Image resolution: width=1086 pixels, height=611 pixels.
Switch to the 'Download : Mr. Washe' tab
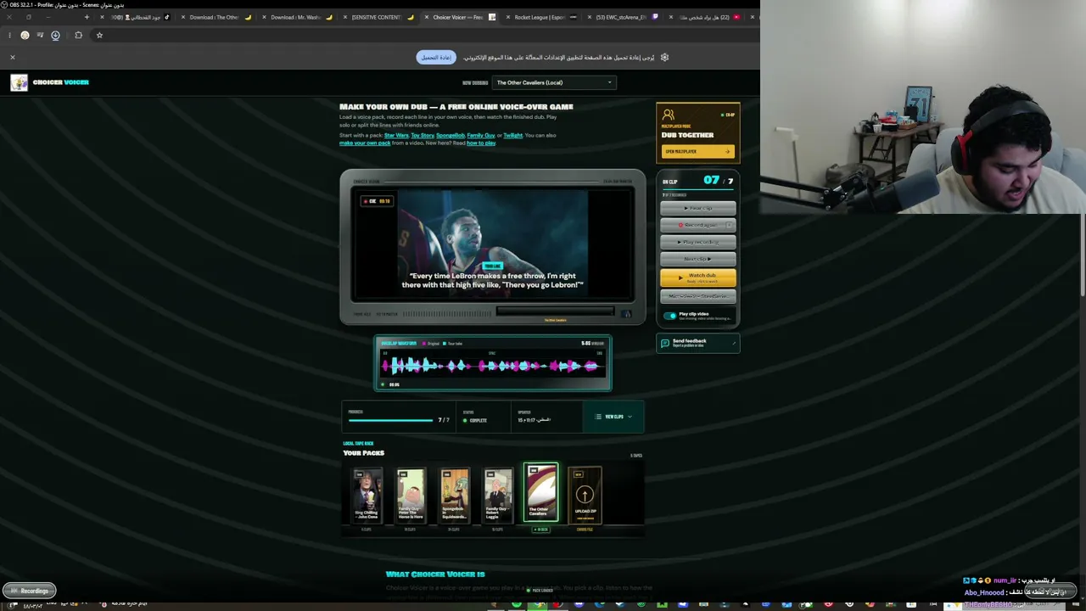[x=299, y=17]
